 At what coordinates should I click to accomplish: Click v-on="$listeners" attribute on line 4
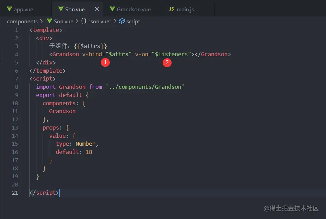(163, 54)
